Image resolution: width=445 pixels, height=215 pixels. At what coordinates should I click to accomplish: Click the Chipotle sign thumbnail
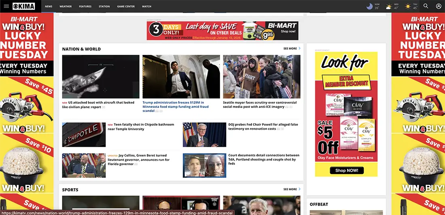coord(84,135)
